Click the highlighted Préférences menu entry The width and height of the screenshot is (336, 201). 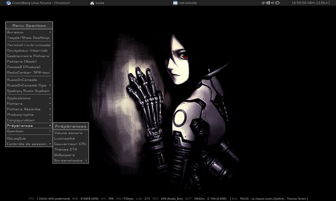29,126
